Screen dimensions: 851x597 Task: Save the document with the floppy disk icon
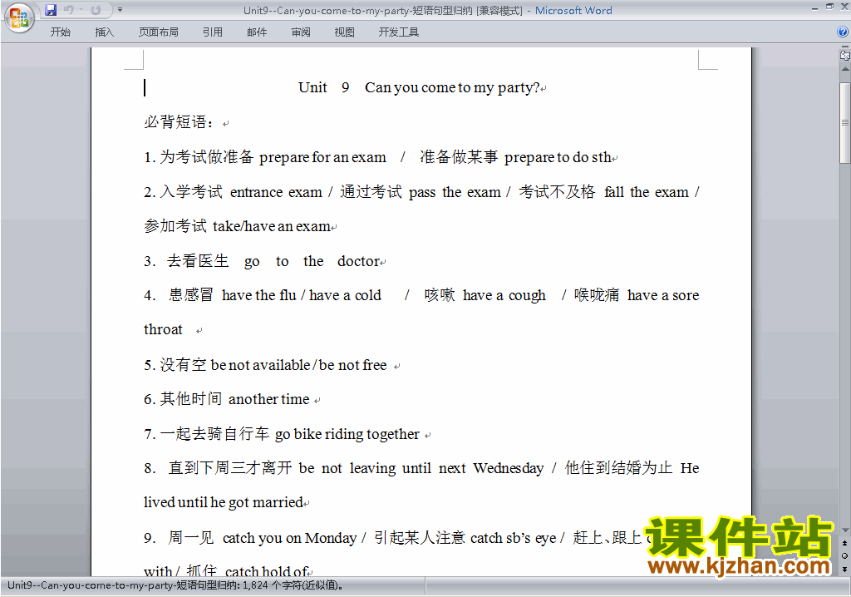(x=51, y=10)
